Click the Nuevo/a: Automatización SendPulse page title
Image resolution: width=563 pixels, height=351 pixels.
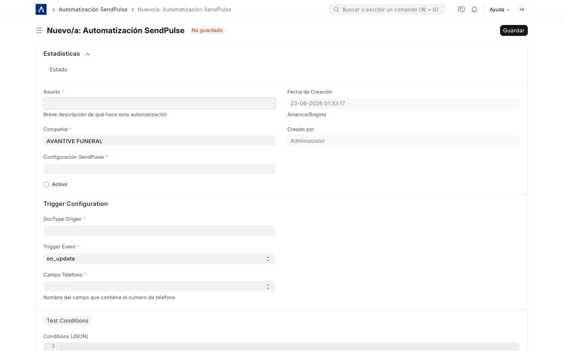pos(116,30)
